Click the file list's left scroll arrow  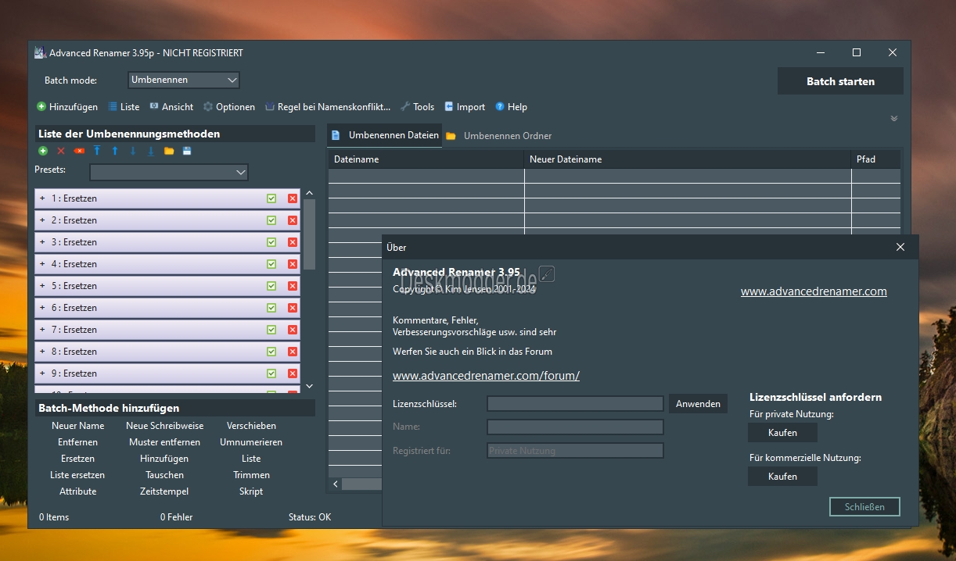click(336, 484)
